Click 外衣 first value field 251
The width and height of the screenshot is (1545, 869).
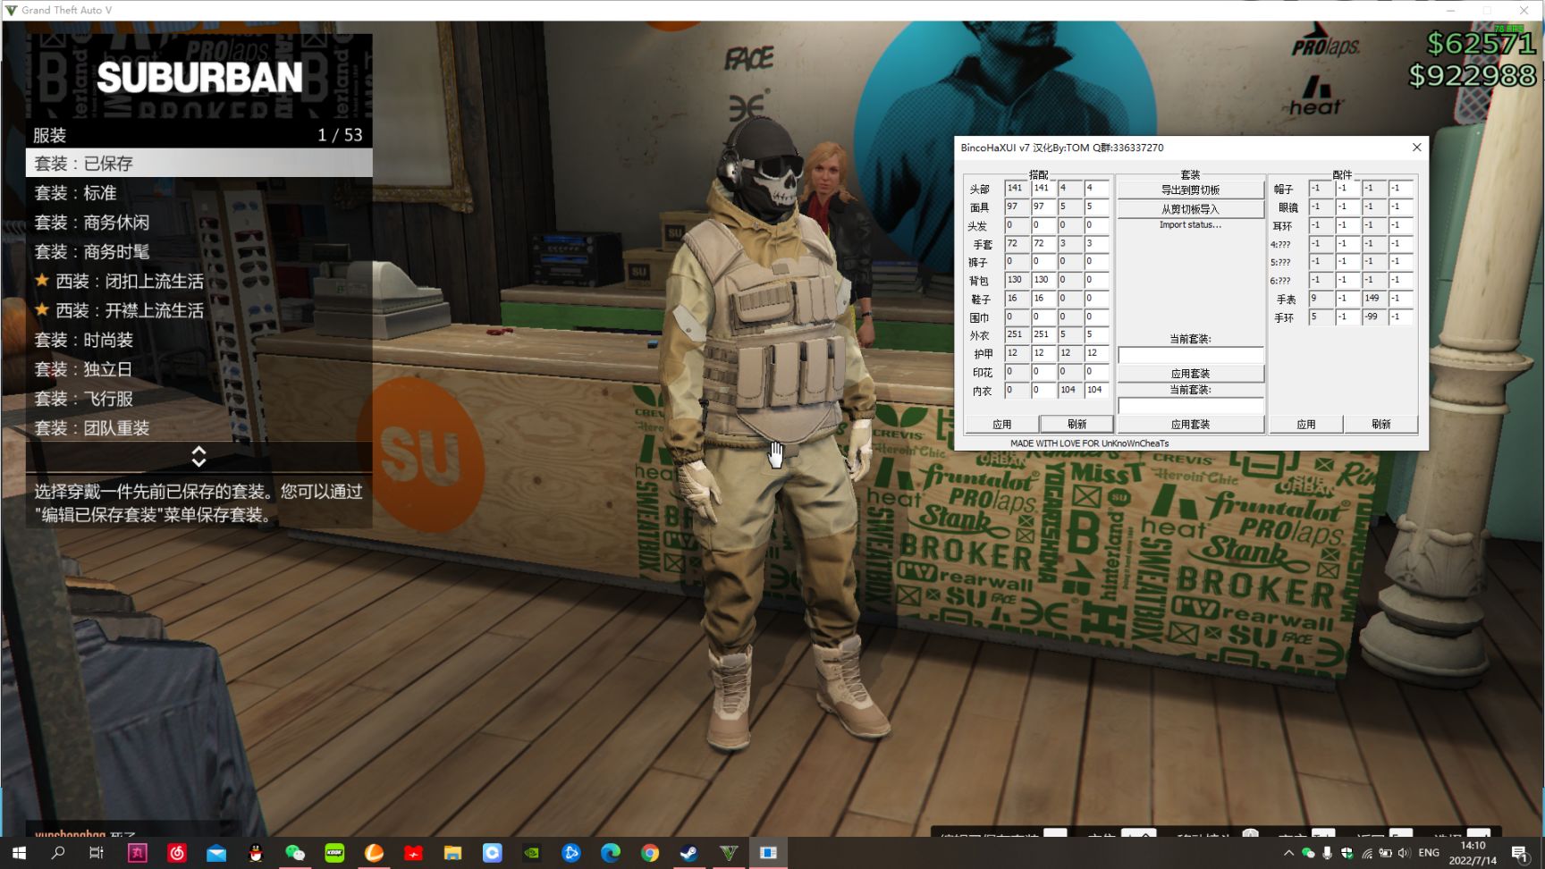[x=1017, y=335]
